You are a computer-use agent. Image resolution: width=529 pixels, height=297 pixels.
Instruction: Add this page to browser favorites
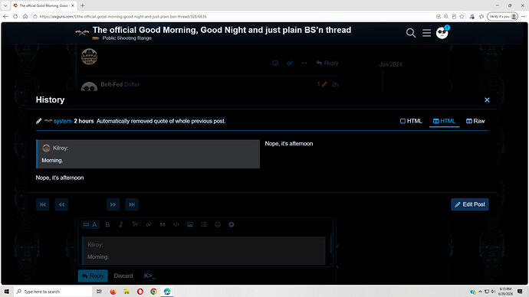462,16
